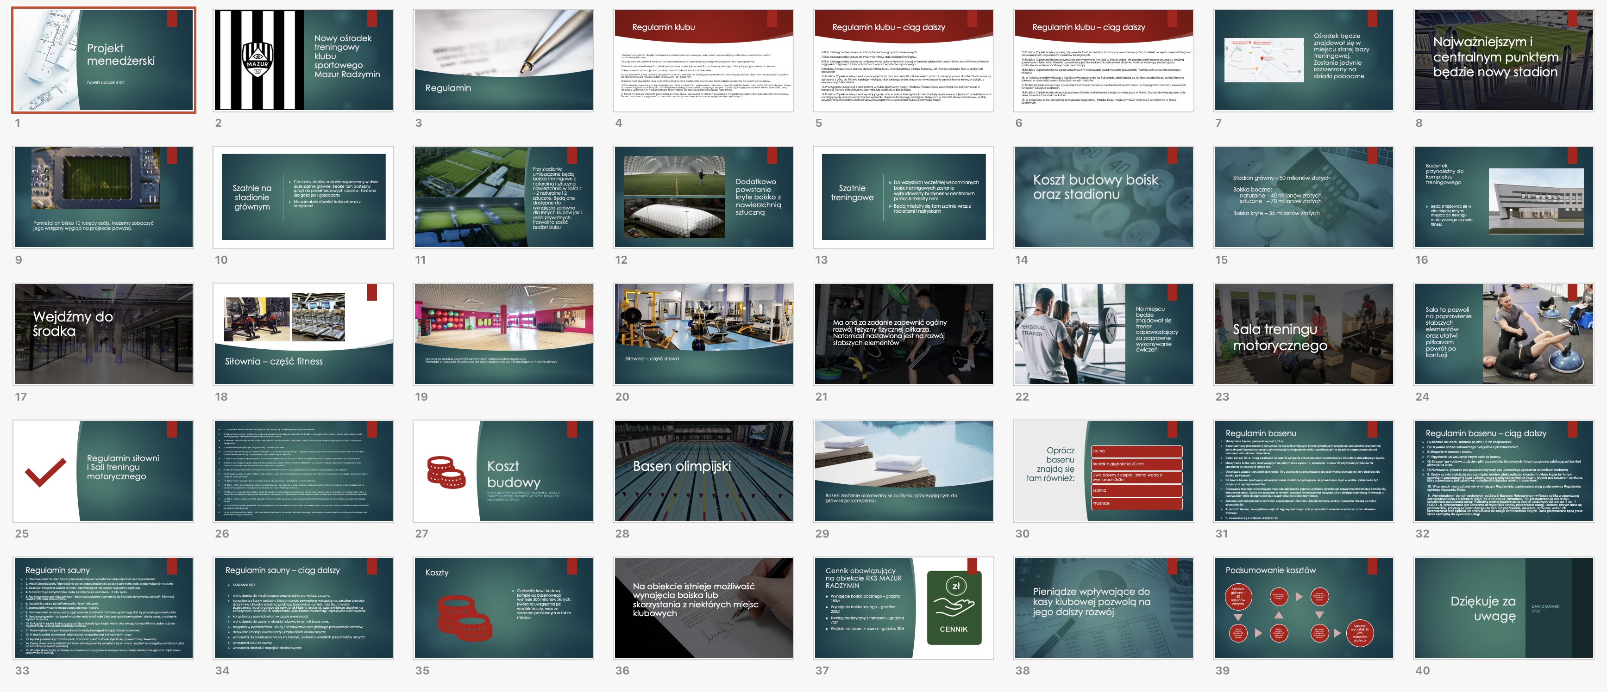Choose slide 28 'Basen olimpijski'
1607x692 pixels.
pos(703,471)
